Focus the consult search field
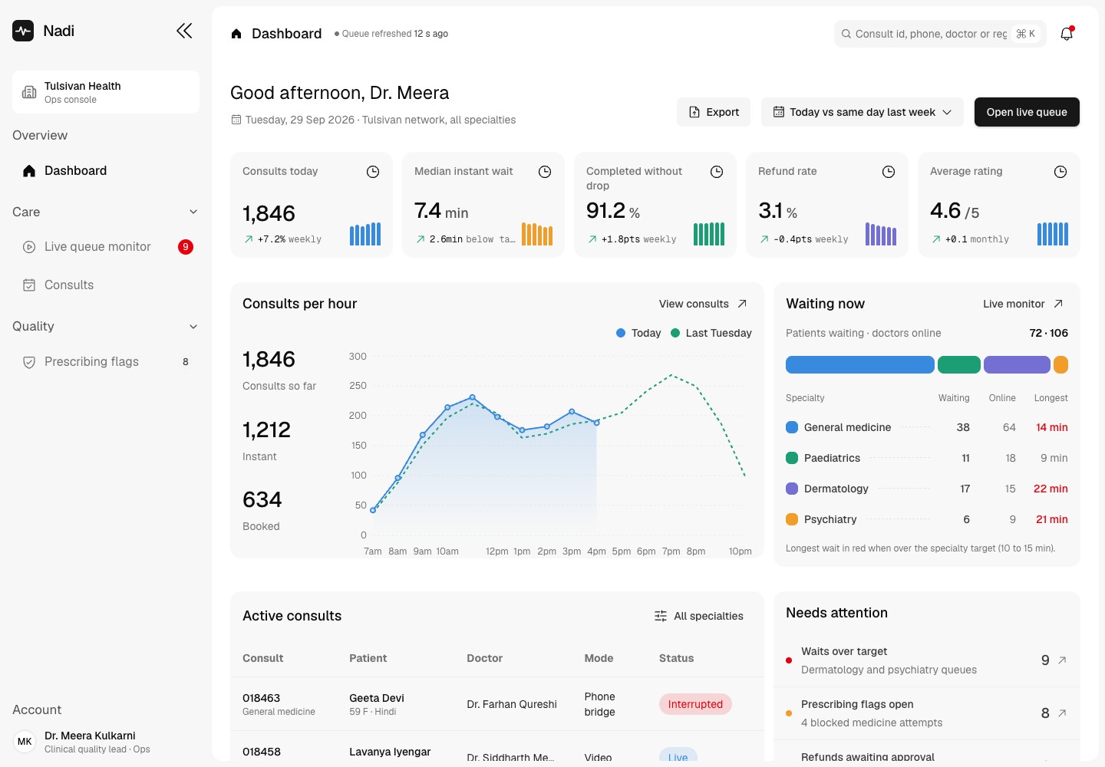Image resolution: width=1105 pixels, height=767 pixels. 940,34
